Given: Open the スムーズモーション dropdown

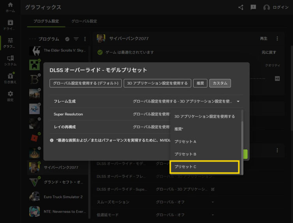Looking at the screenshot, I should (185, 202).
